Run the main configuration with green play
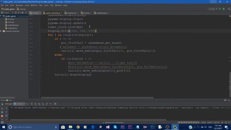Image resolution: width=231 pixels, height=130 pixels. (220, 9)
